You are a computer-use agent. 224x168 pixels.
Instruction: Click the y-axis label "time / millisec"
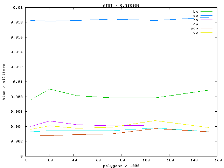click(4, 82)
